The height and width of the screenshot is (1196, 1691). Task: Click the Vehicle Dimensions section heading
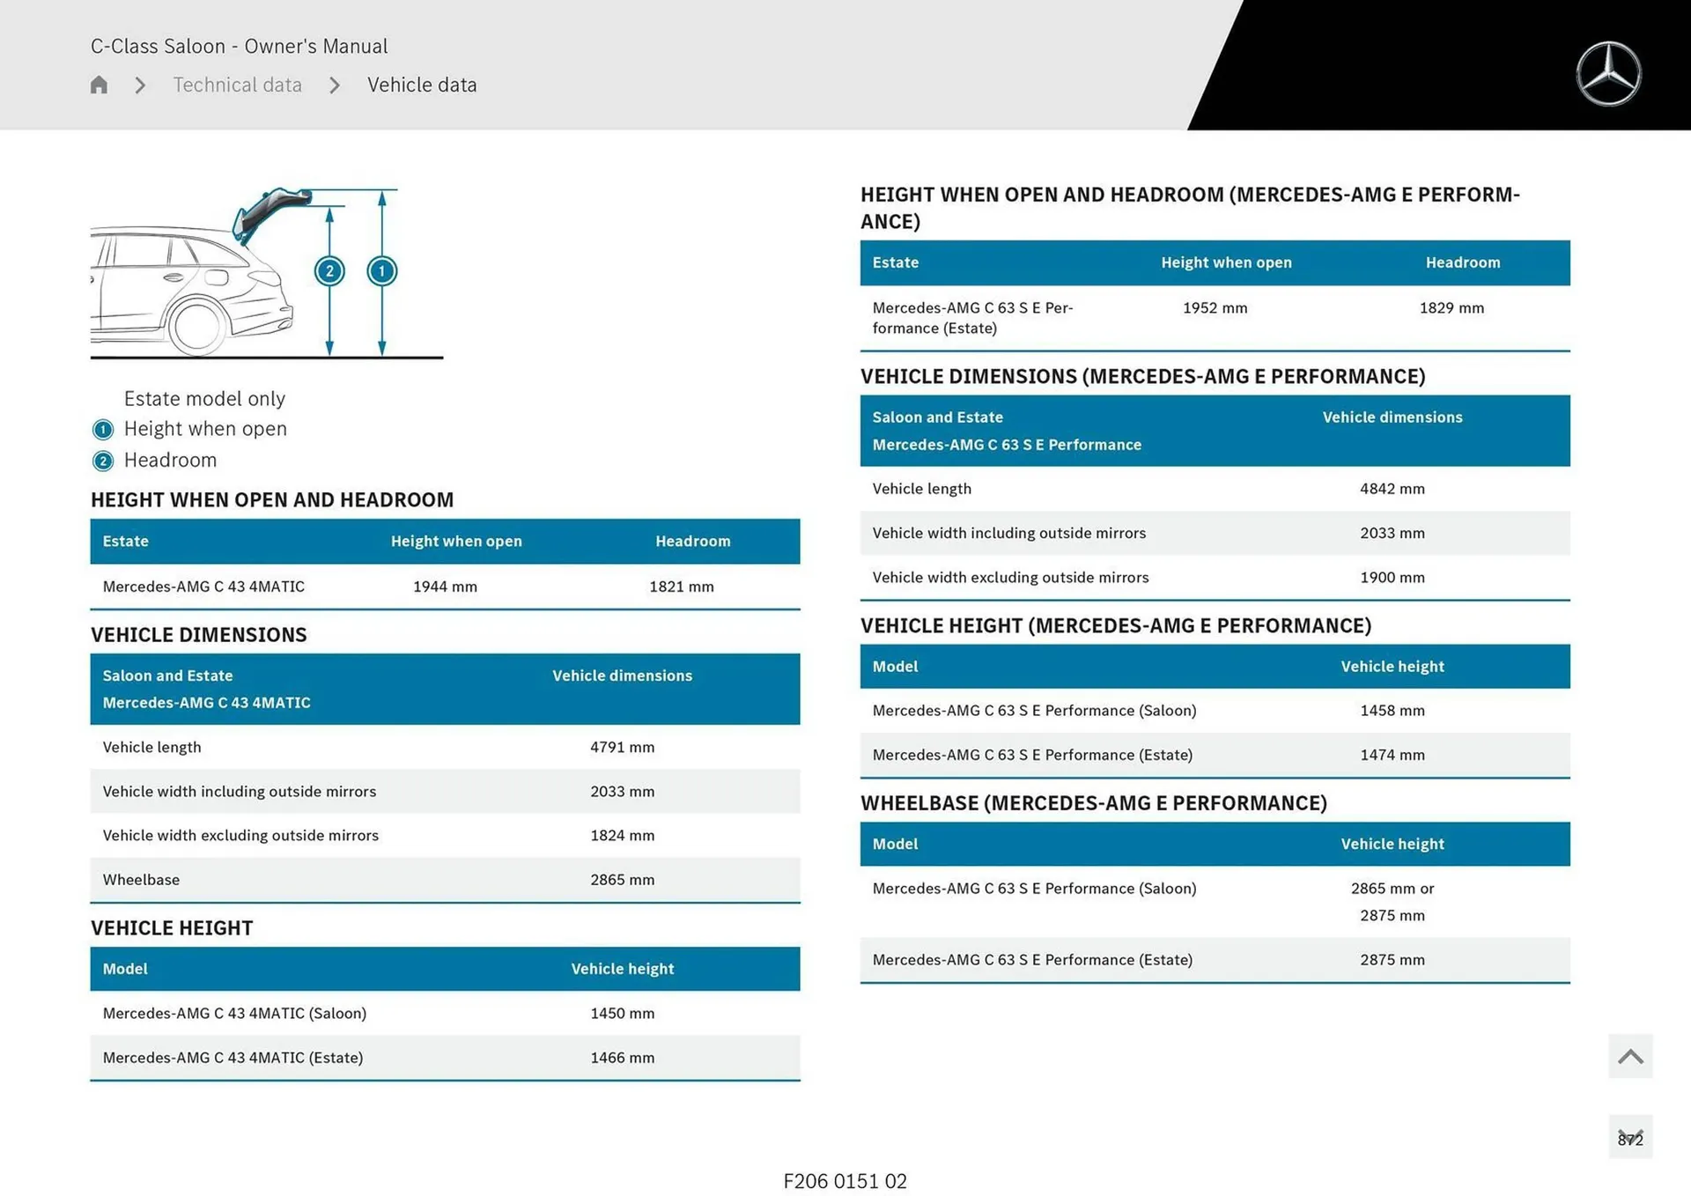pyautogui.click(x=199, y=635)
